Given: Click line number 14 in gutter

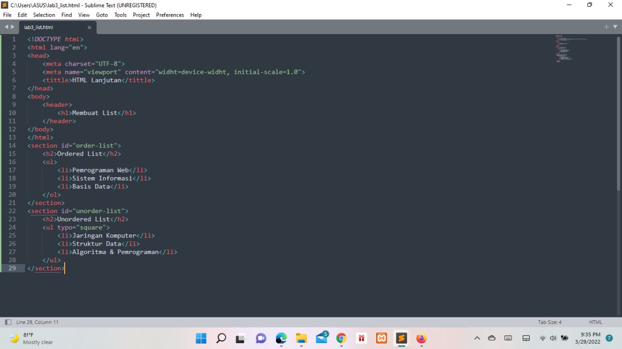Looking at the screenshot, I should [12, 146].
